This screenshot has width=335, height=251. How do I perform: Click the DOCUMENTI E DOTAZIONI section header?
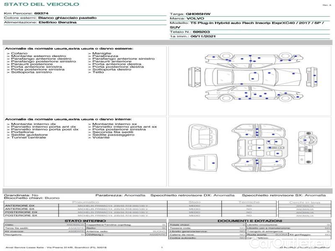250,221
